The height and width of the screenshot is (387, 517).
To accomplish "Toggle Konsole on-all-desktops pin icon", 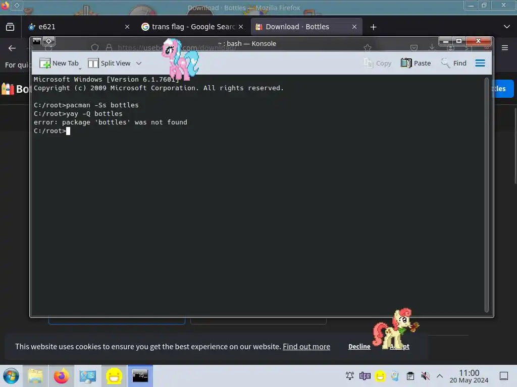I will coord(49,41).
